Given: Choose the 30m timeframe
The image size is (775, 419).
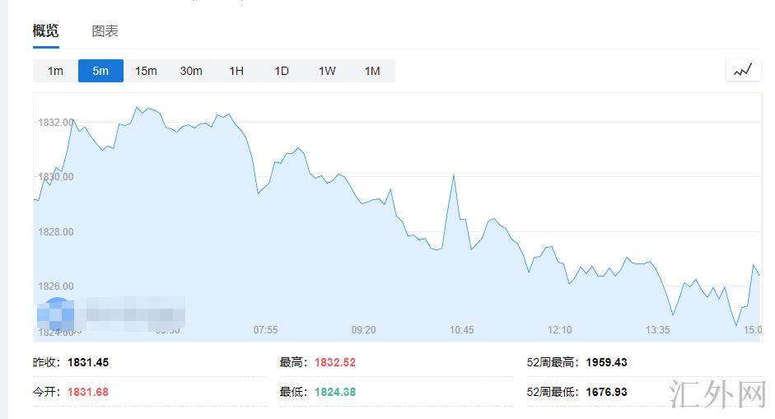Looking at the screenshot, I should click(191, 71).
